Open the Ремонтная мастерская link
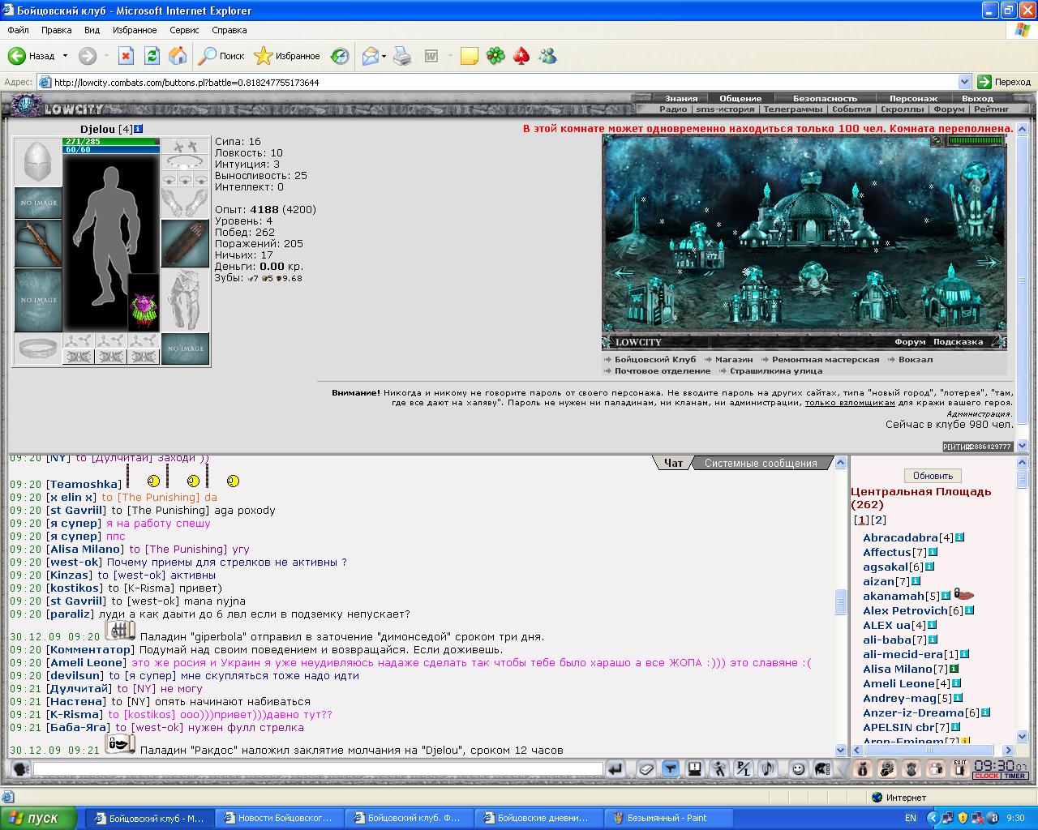 pyautogui.click(x=825, y=359)
